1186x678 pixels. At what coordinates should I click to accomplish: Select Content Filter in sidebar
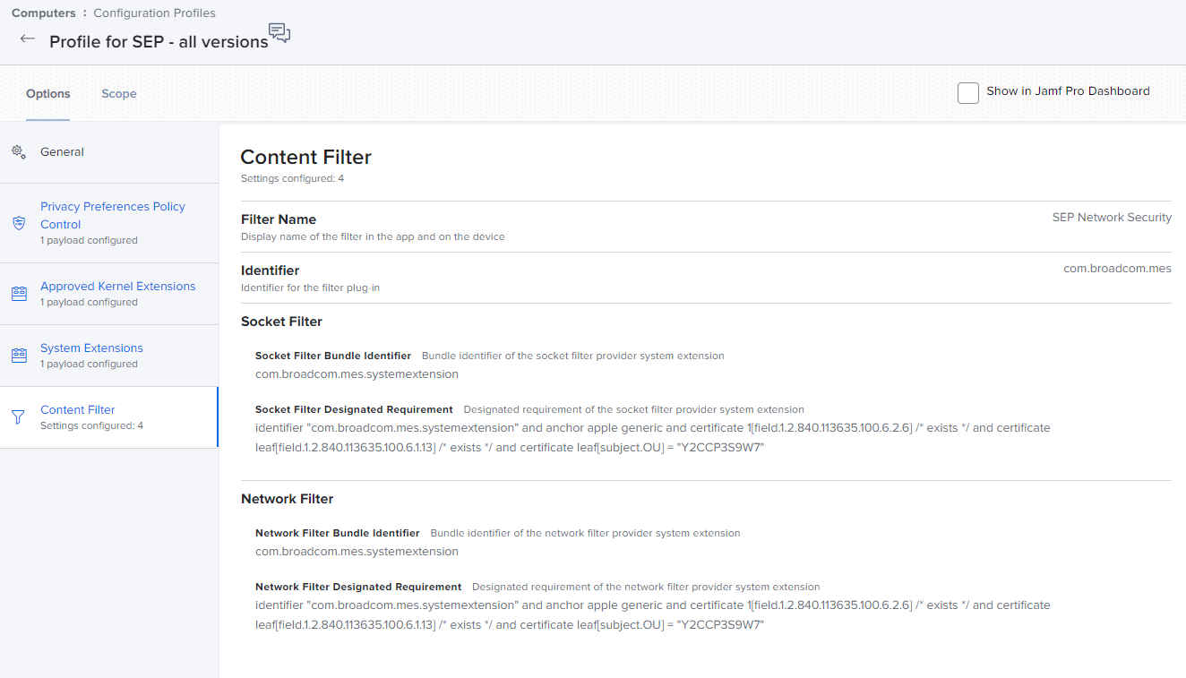(78, 410)
